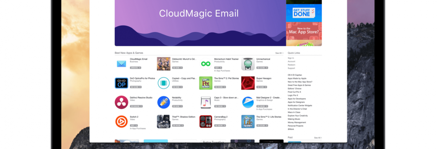Open In the Director's Chair link
The image size is (437, 149).
297,109
